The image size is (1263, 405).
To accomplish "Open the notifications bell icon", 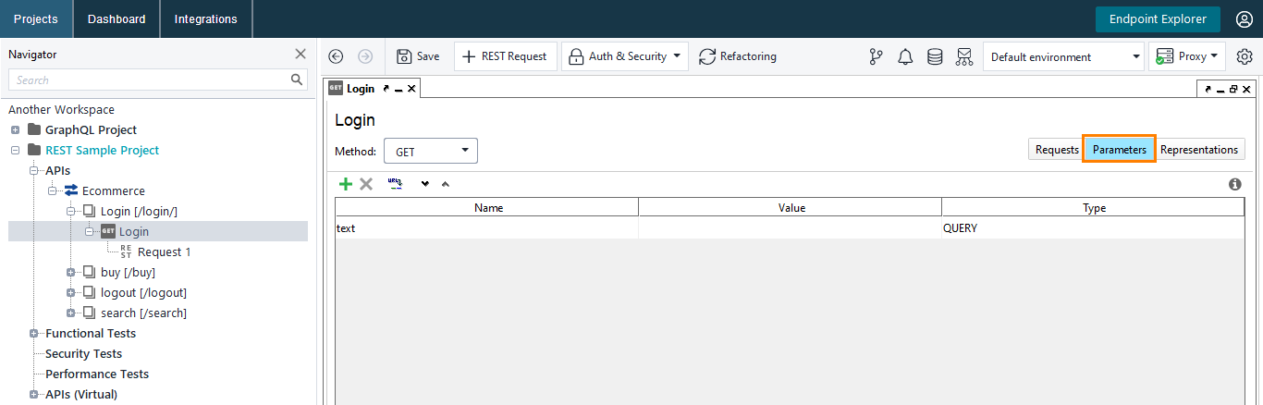I will click(x=905, y=56).
